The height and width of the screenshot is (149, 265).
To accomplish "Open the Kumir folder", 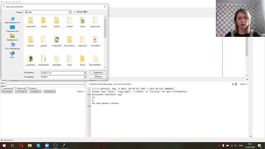I will pos(82,61).
